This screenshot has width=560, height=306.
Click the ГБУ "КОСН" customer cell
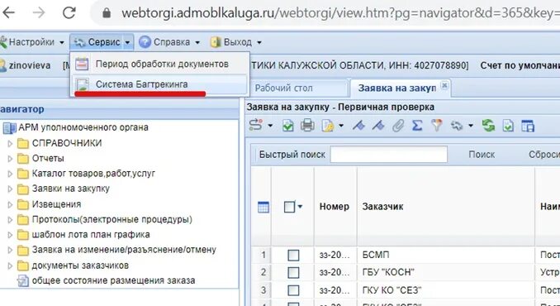446,272
